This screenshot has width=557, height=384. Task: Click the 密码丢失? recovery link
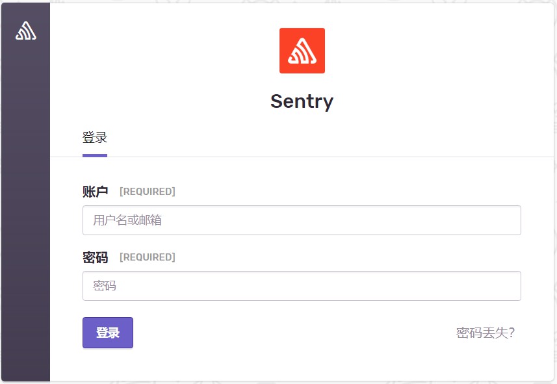[x=484, y=332]
